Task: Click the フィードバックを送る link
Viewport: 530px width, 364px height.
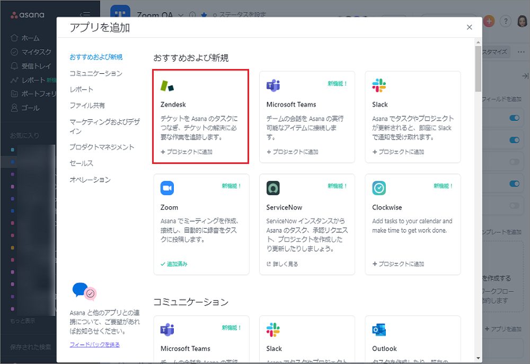Action: 95,344
